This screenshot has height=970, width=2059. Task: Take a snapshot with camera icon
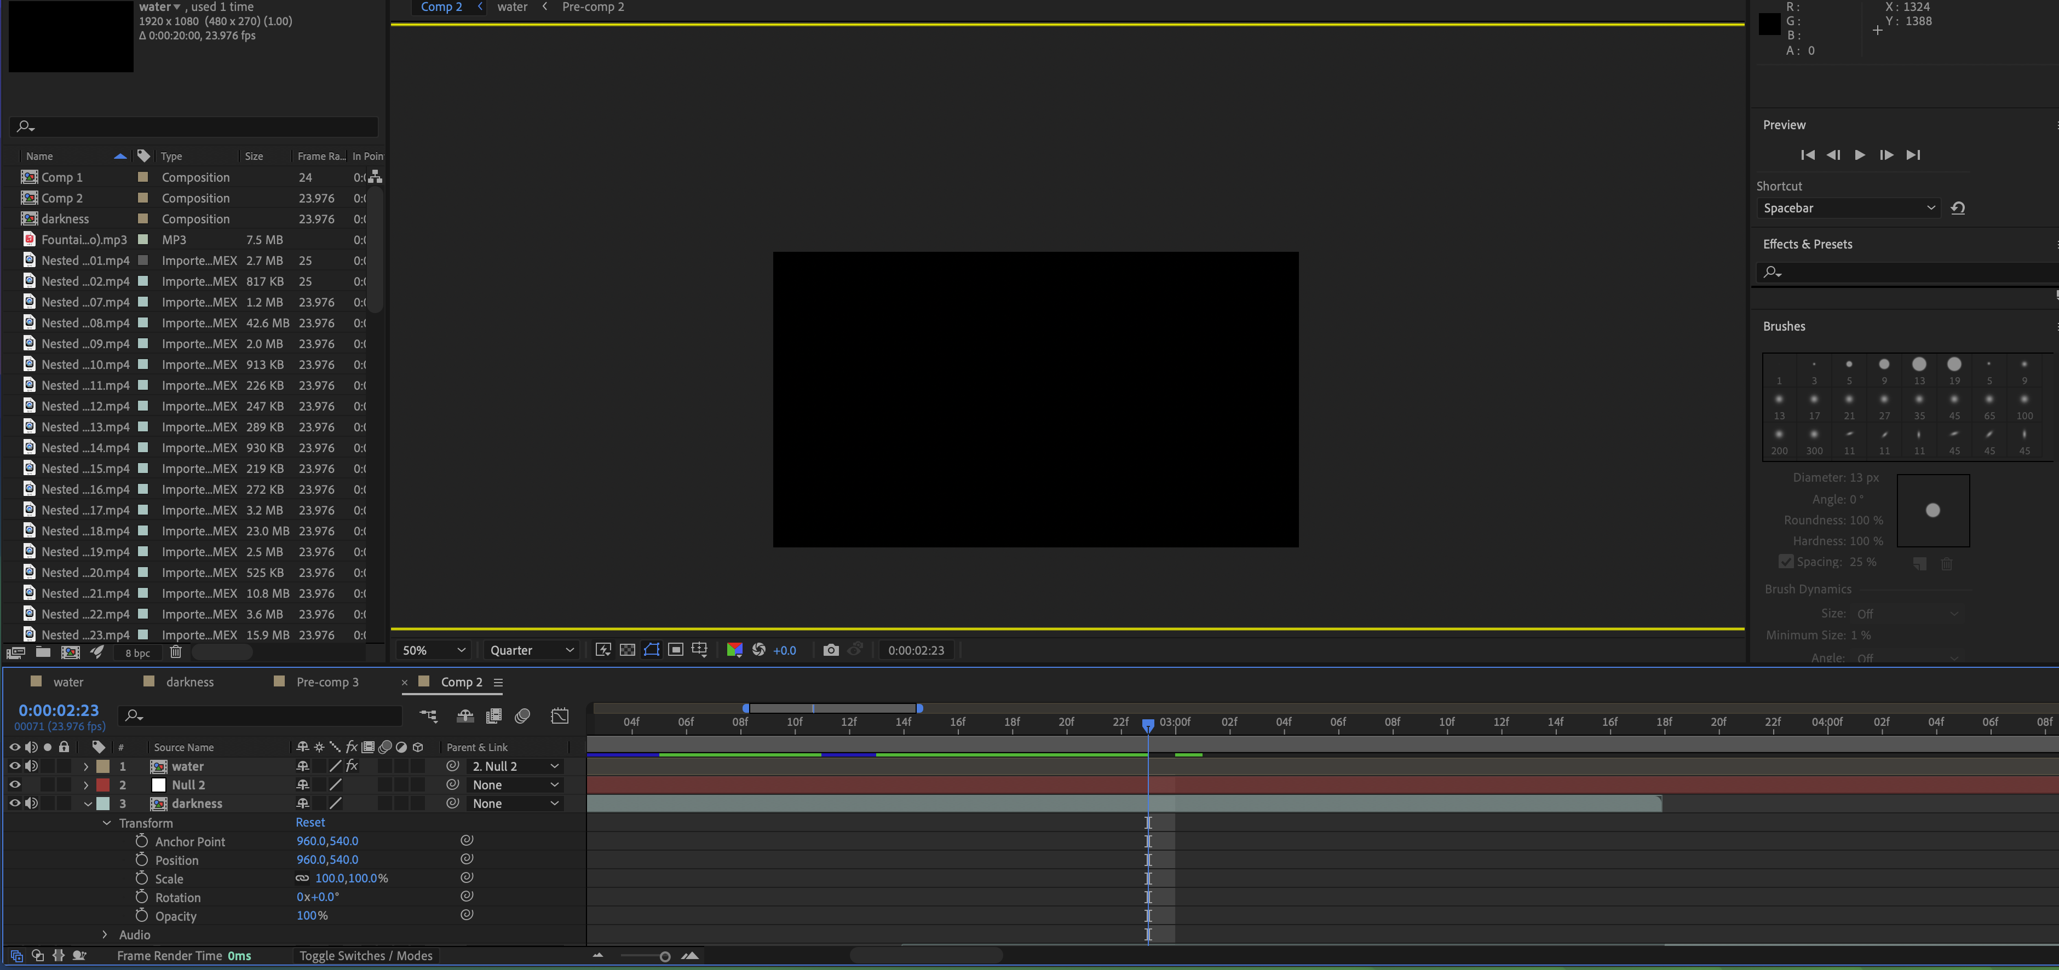tap(831, 650)
